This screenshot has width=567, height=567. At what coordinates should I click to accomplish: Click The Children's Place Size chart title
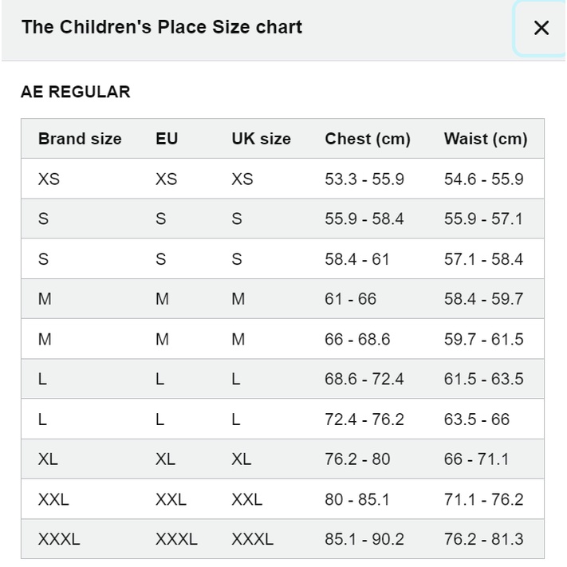(162, 27)
